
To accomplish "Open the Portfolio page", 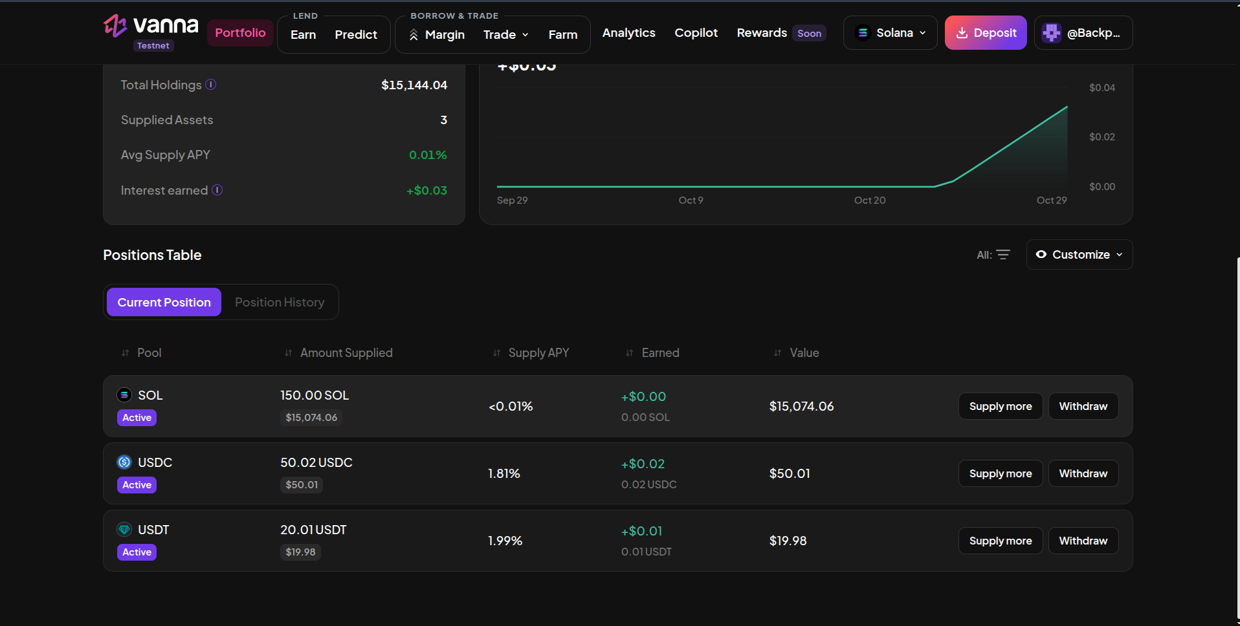I will (x=240, y=33).
